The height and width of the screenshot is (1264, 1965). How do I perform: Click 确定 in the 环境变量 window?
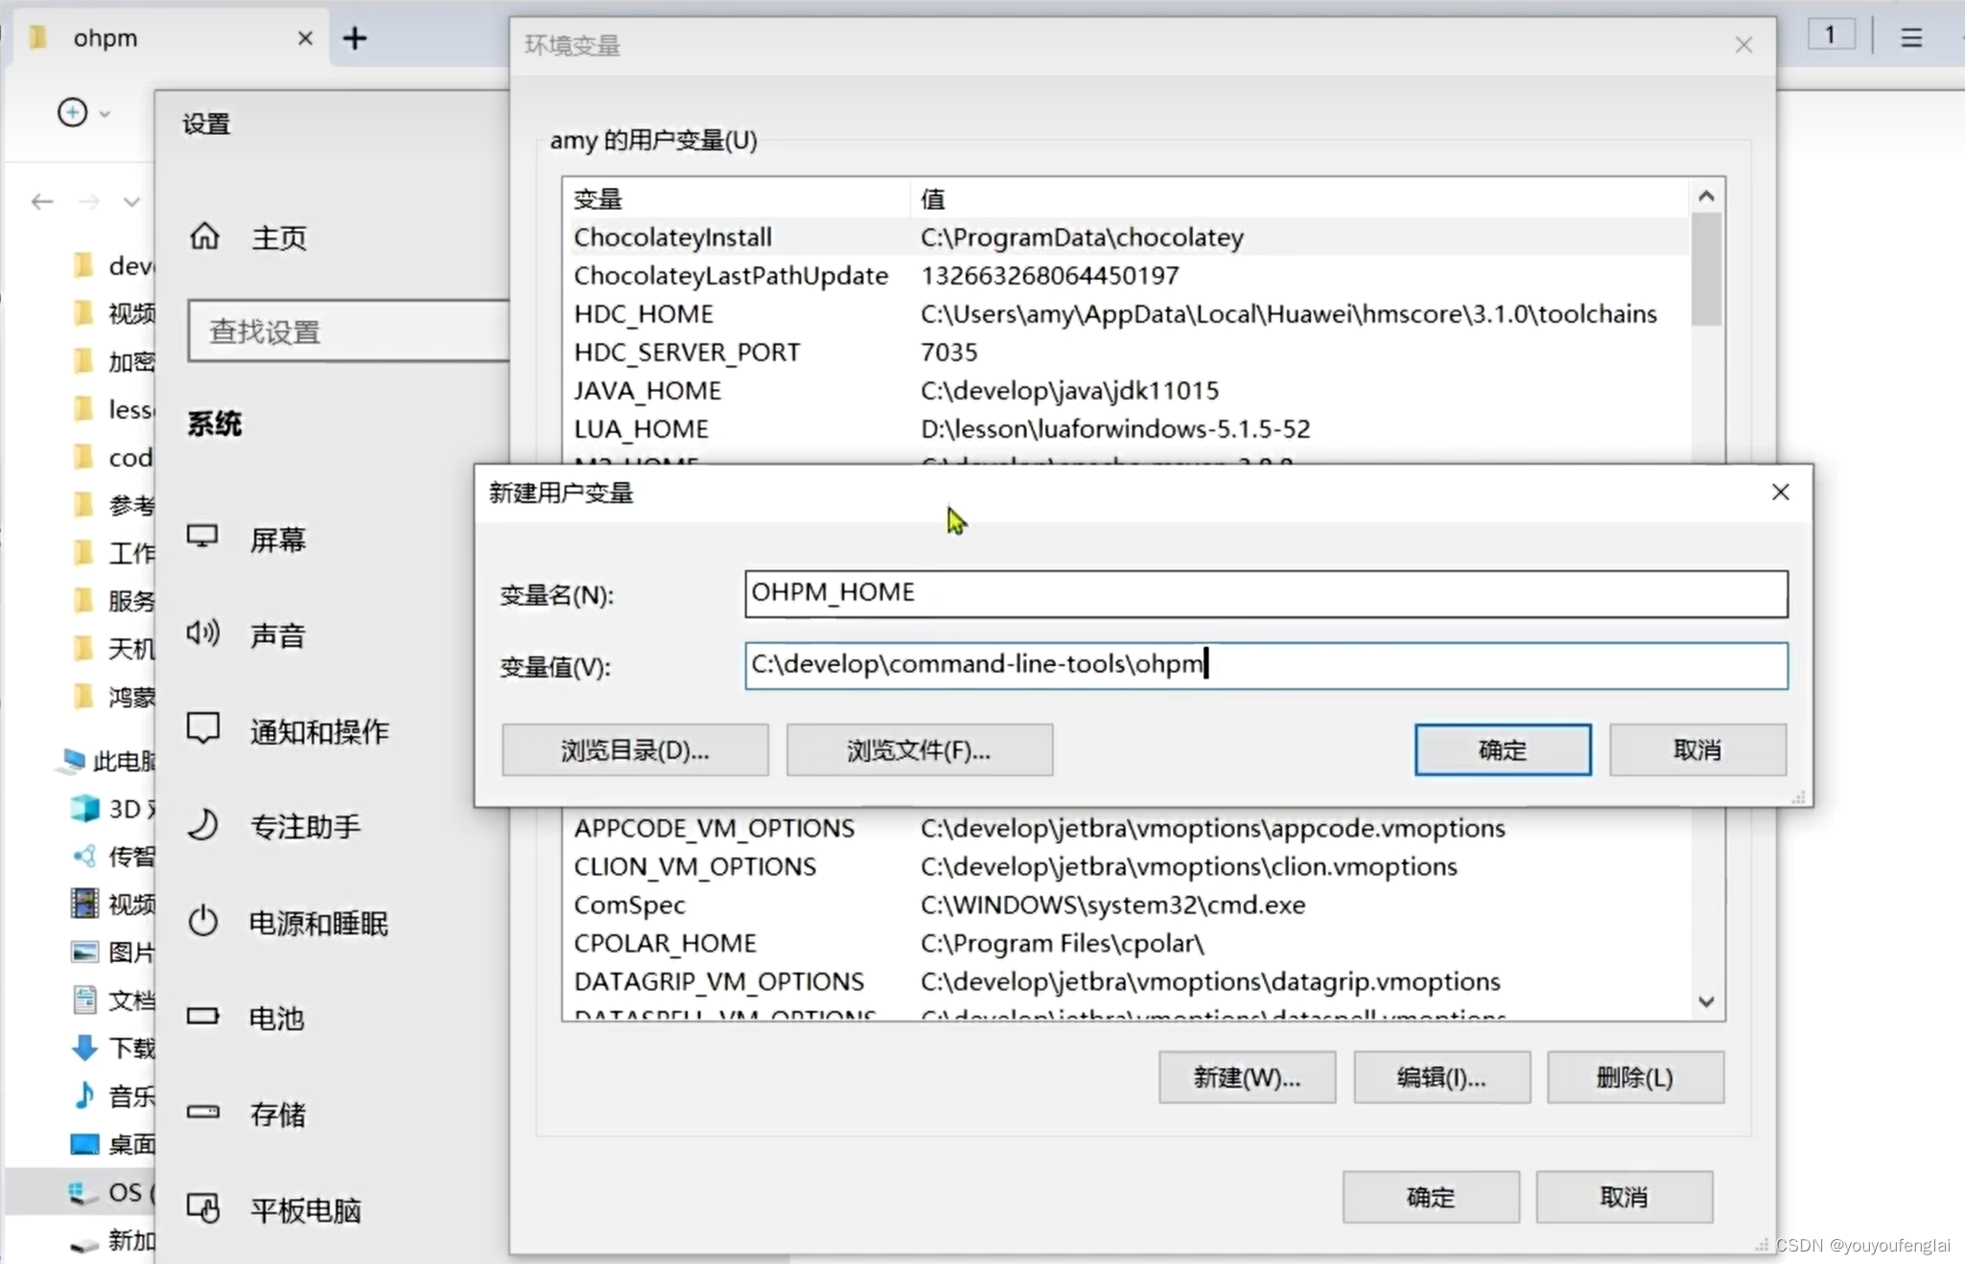1431,1197
